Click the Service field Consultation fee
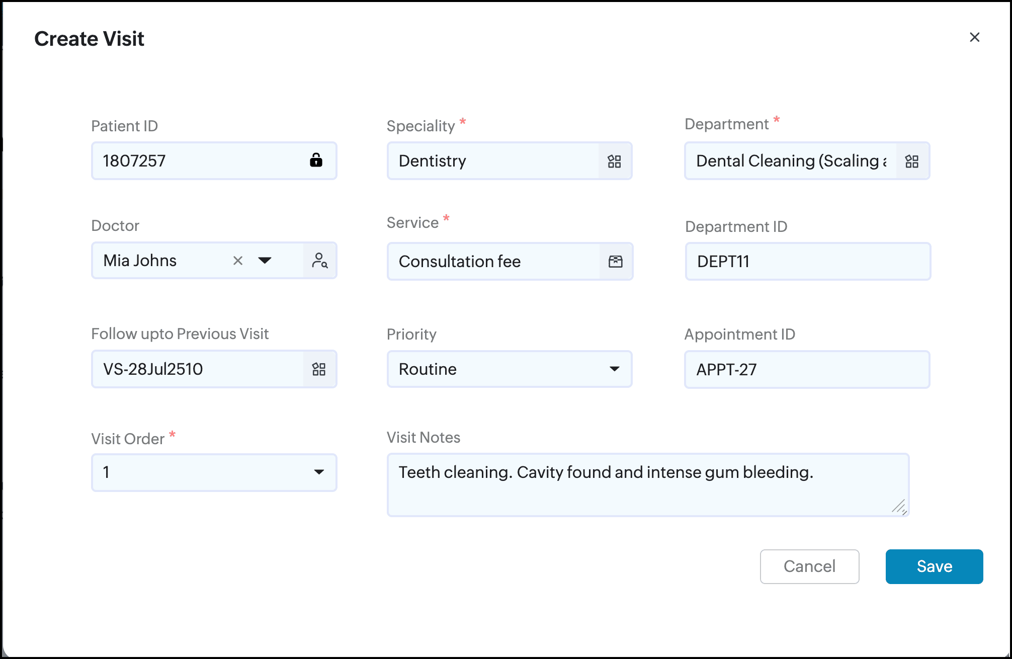The height and width of the screenshot is (659, 1012). coord(493,262)
